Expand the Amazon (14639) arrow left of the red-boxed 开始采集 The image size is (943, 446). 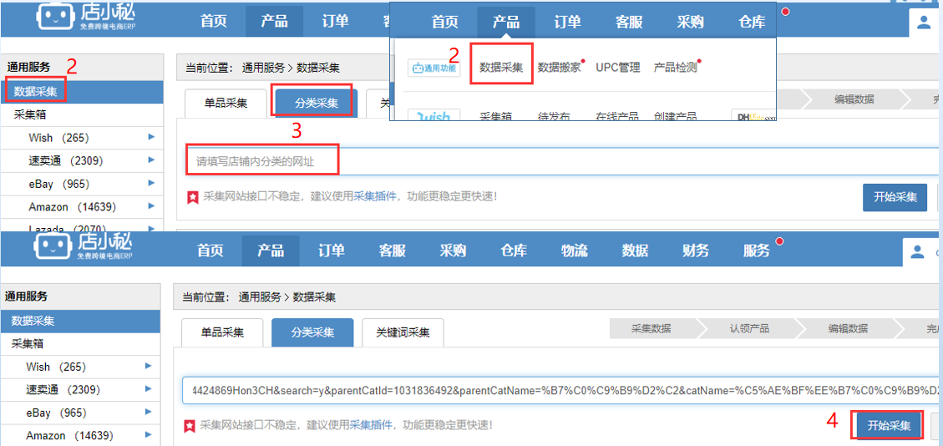pos(150,435)
